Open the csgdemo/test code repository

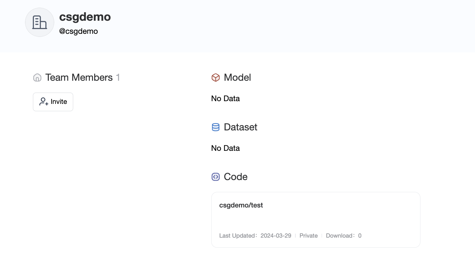pos(241,205)
